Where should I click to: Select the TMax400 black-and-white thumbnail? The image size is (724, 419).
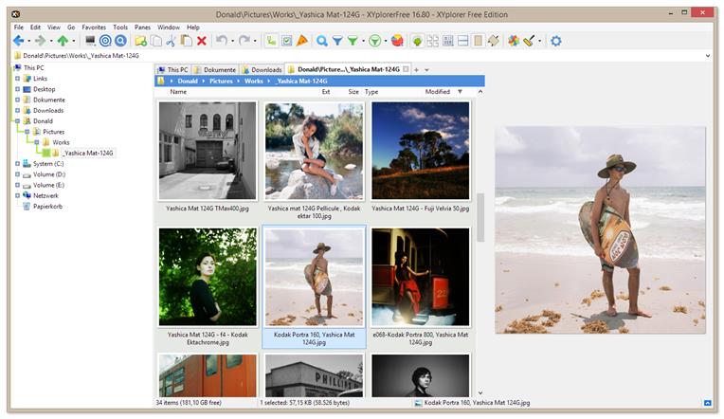pos(208,151)
